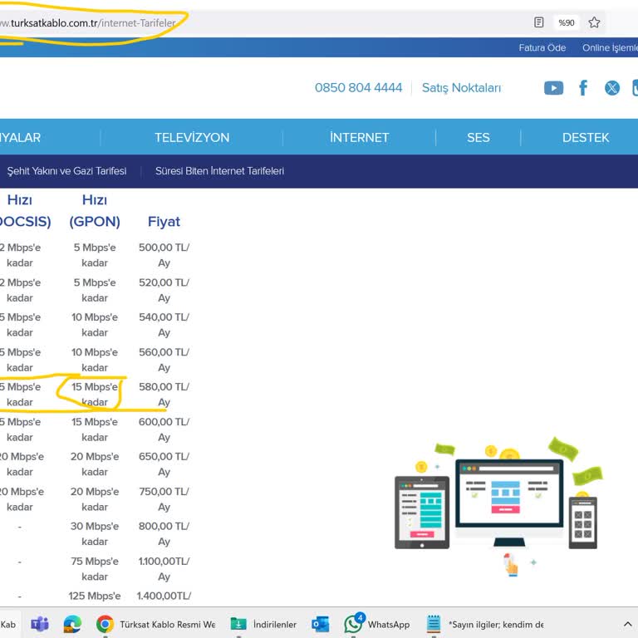Select Şehit Yakını ve Gazi Tarifesi tab
Viewport: 638px width, 638px height.
[x=66, y=171]
